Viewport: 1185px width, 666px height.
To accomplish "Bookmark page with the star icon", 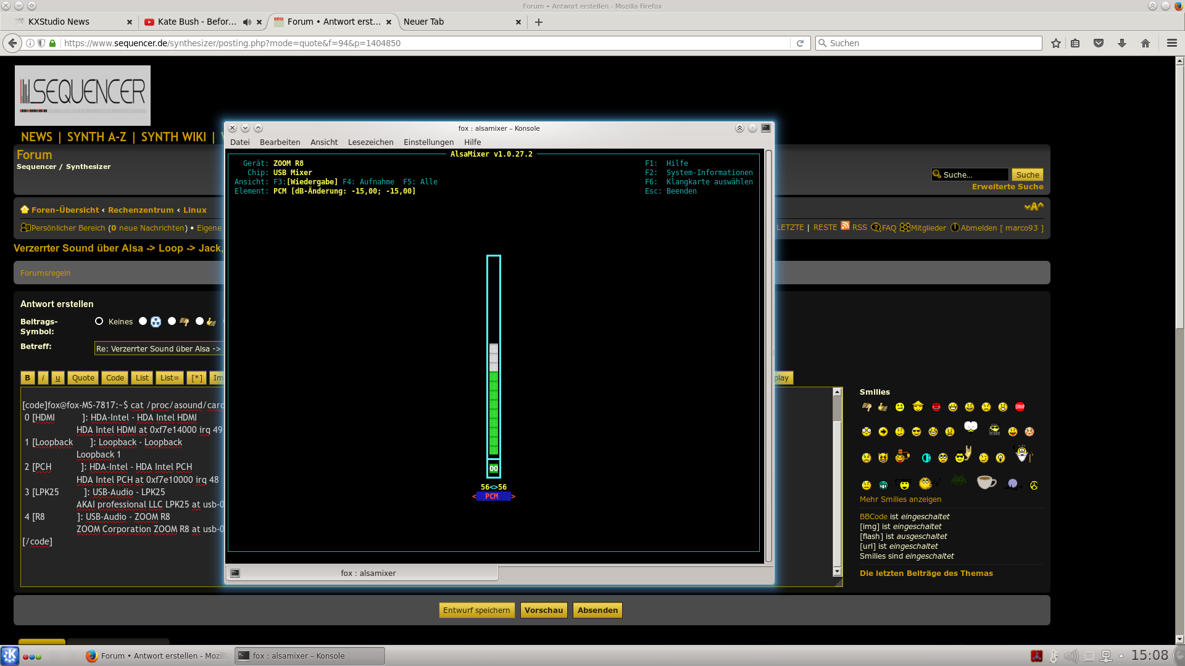I will [x=1056, y=43].
